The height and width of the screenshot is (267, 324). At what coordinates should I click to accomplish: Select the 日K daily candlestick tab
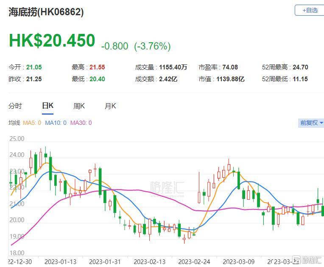point(48,106)
